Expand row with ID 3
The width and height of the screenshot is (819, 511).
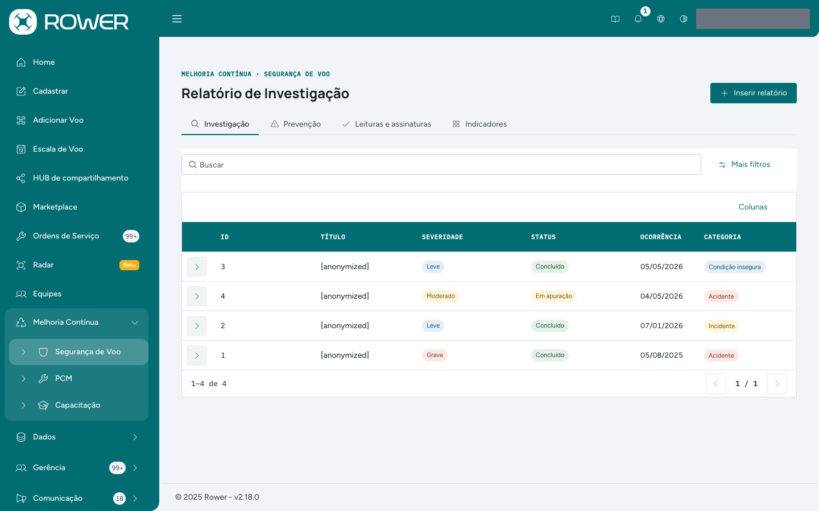(197, 267)
